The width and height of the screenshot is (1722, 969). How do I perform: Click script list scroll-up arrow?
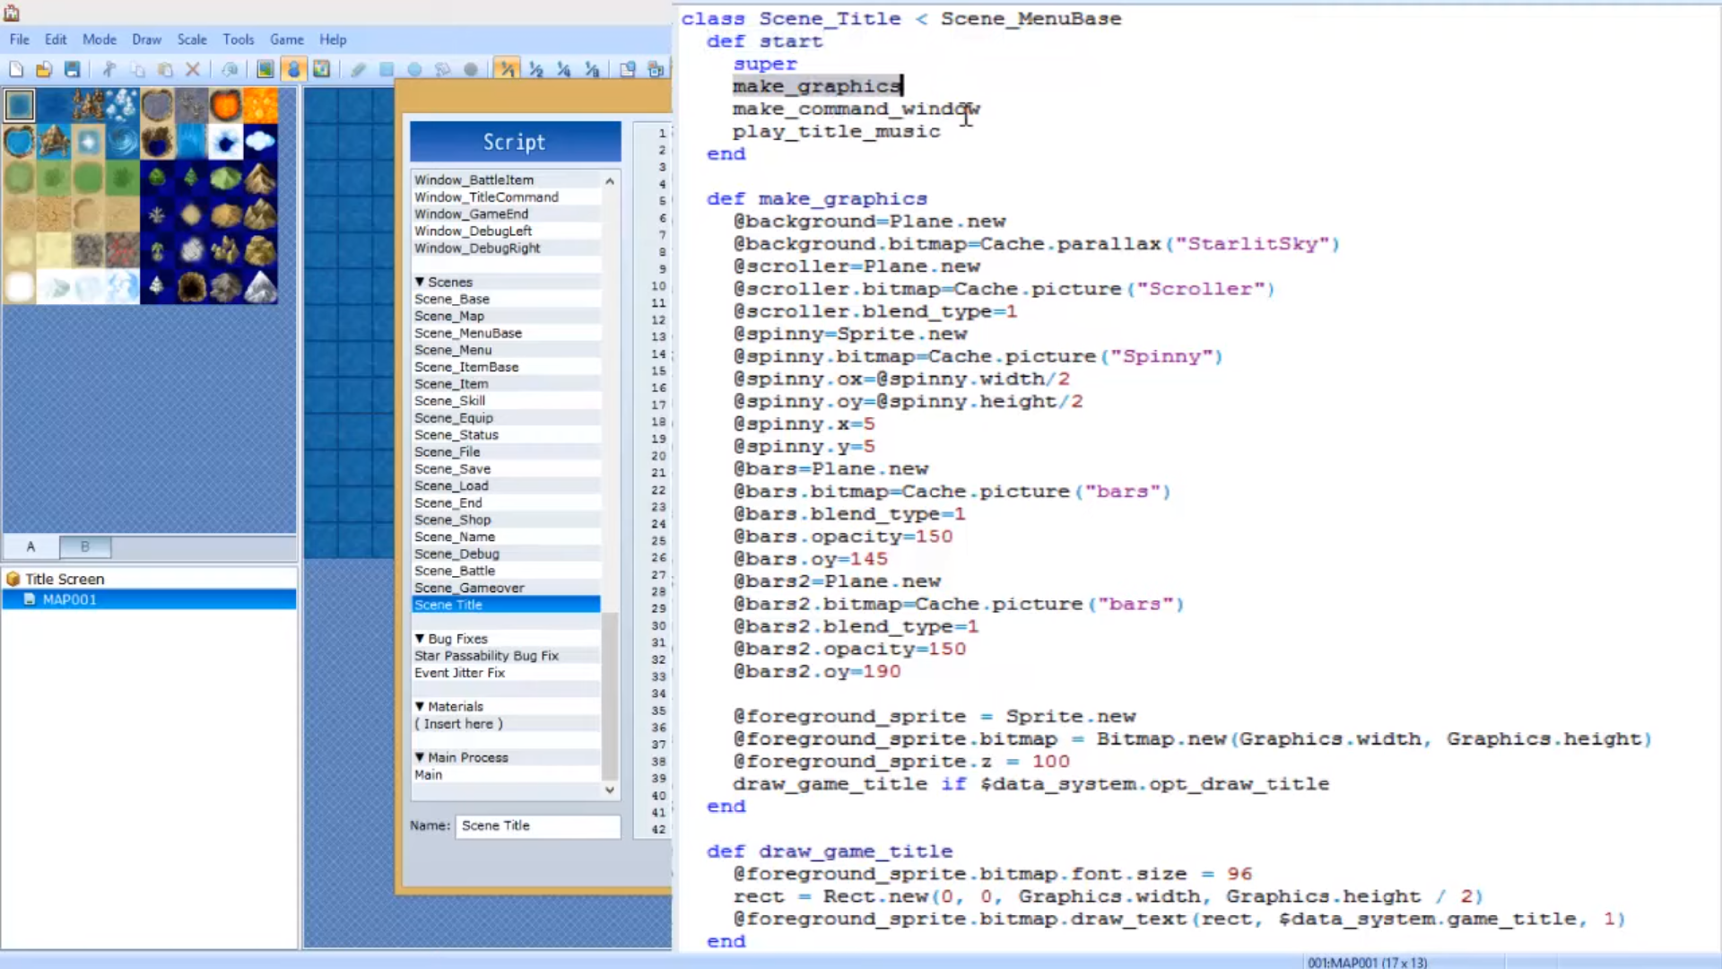610,180
